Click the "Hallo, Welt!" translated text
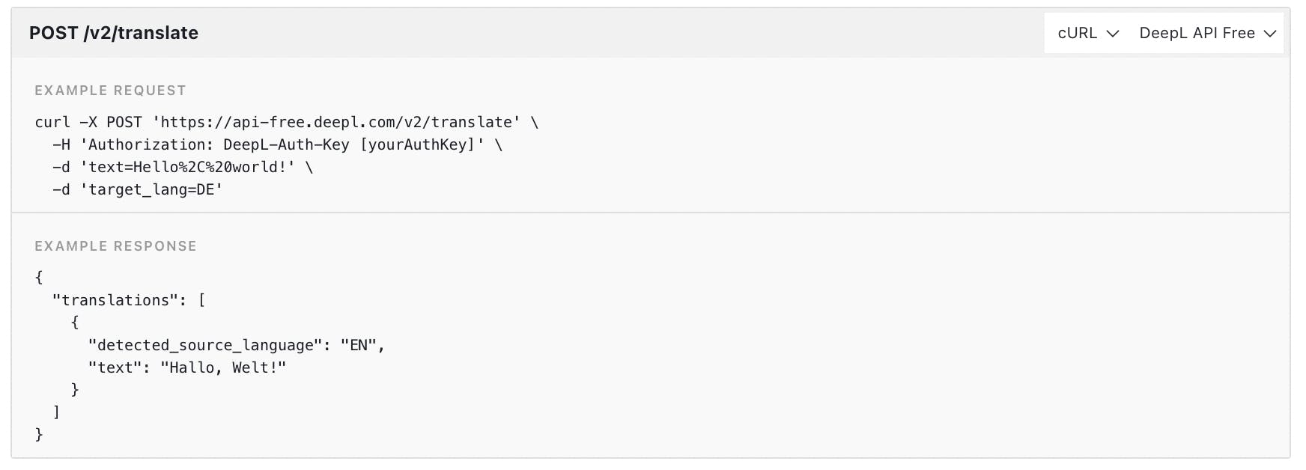The height and width of the screenshot is (470, 1306). [223, 367]
